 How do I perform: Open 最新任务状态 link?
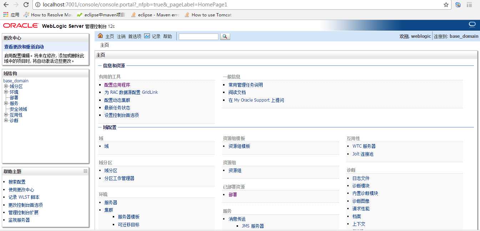coord(117,108)
